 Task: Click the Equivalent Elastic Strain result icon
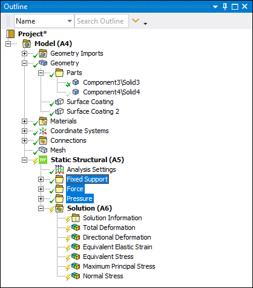(76, 247)
